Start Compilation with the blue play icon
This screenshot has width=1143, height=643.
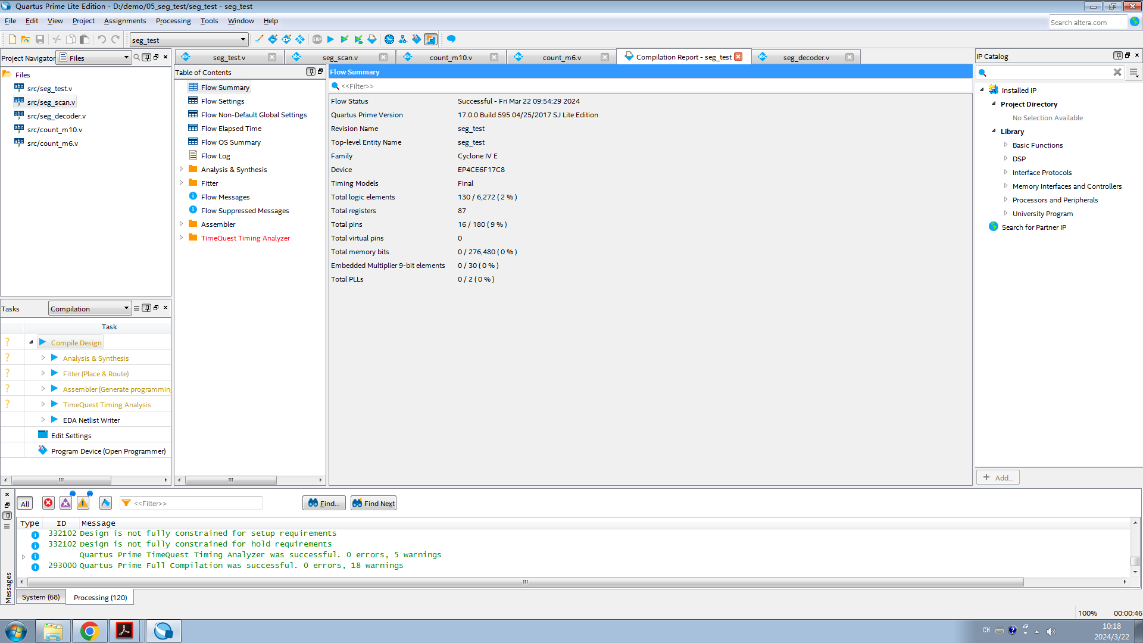coord(331,39)
